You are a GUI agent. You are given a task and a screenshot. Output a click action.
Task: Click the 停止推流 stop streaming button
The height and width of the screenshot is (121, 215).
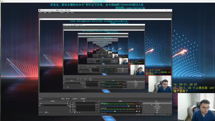click(x=157, y=103)
